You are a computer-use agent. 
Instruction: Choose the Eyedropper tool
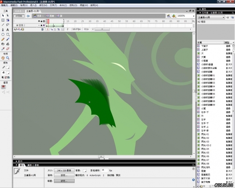pos(3,49)
